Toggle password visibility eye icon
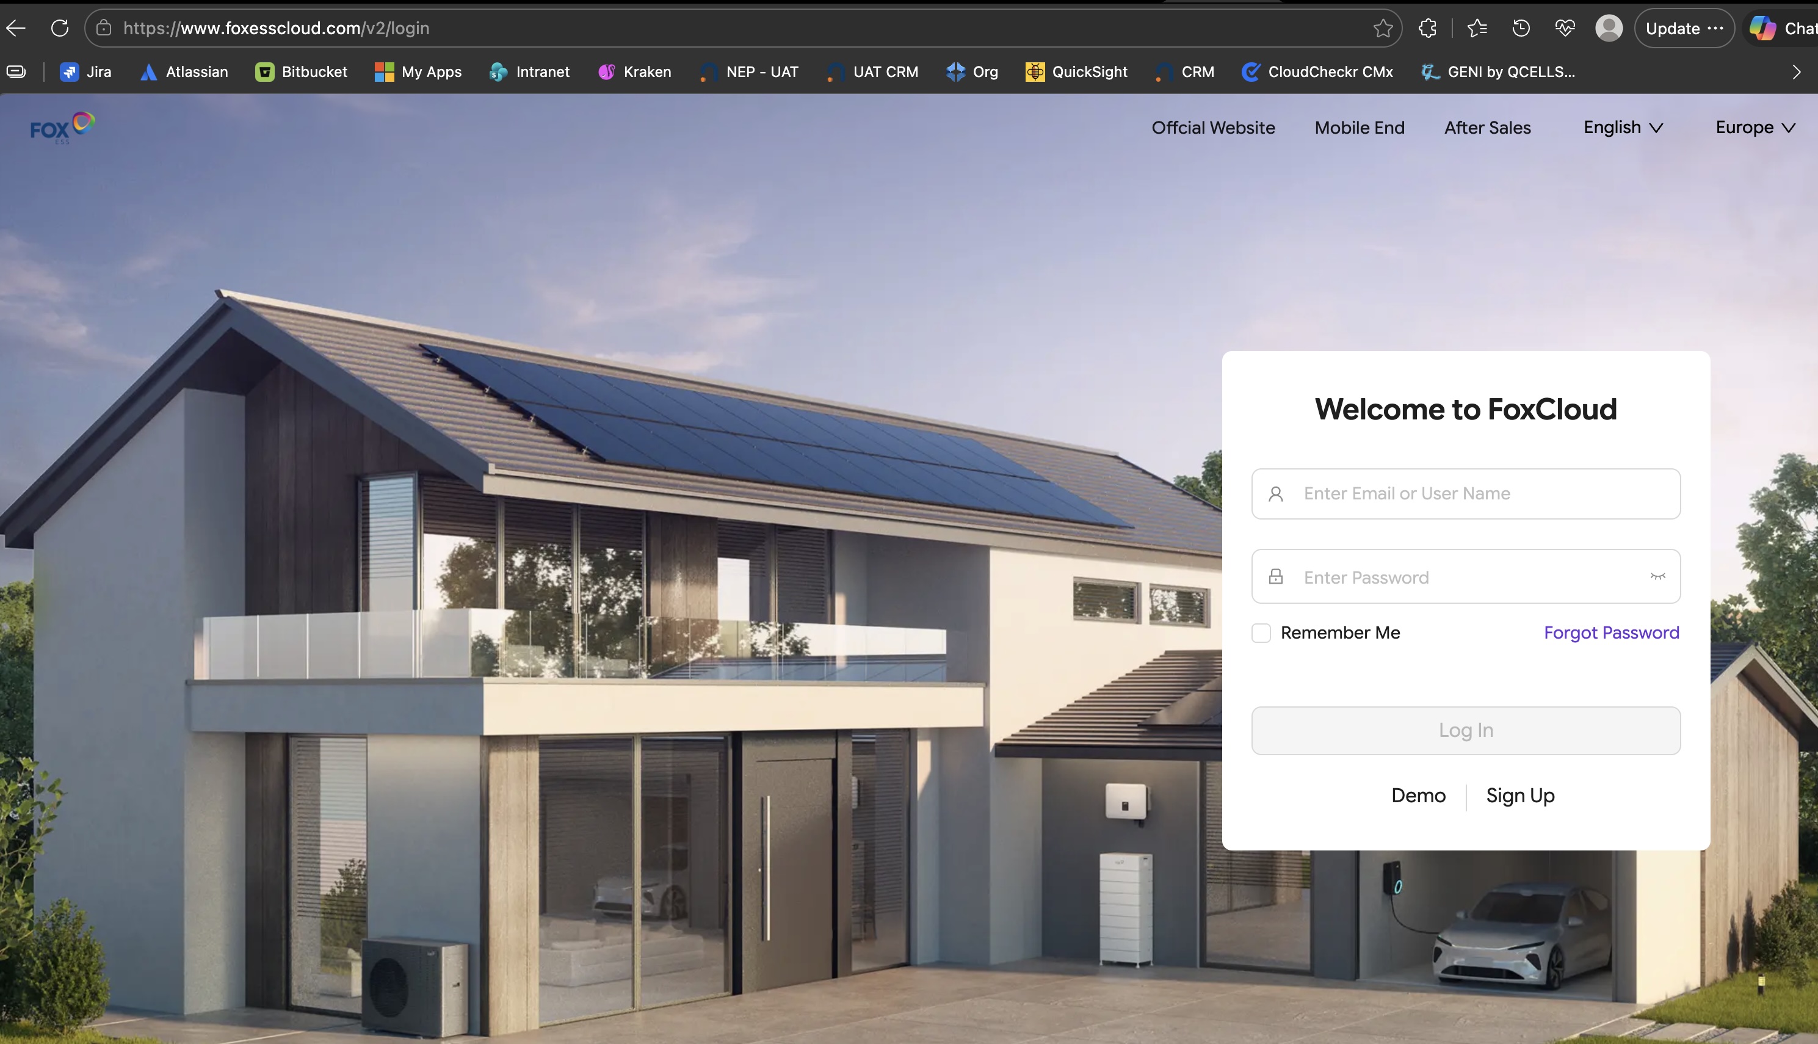The height and width of the screenshot is (1044, 1818). [x=1657, y=576]
